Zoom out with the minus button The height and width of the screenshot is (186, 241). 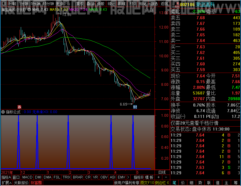click(x=166, y=177)
